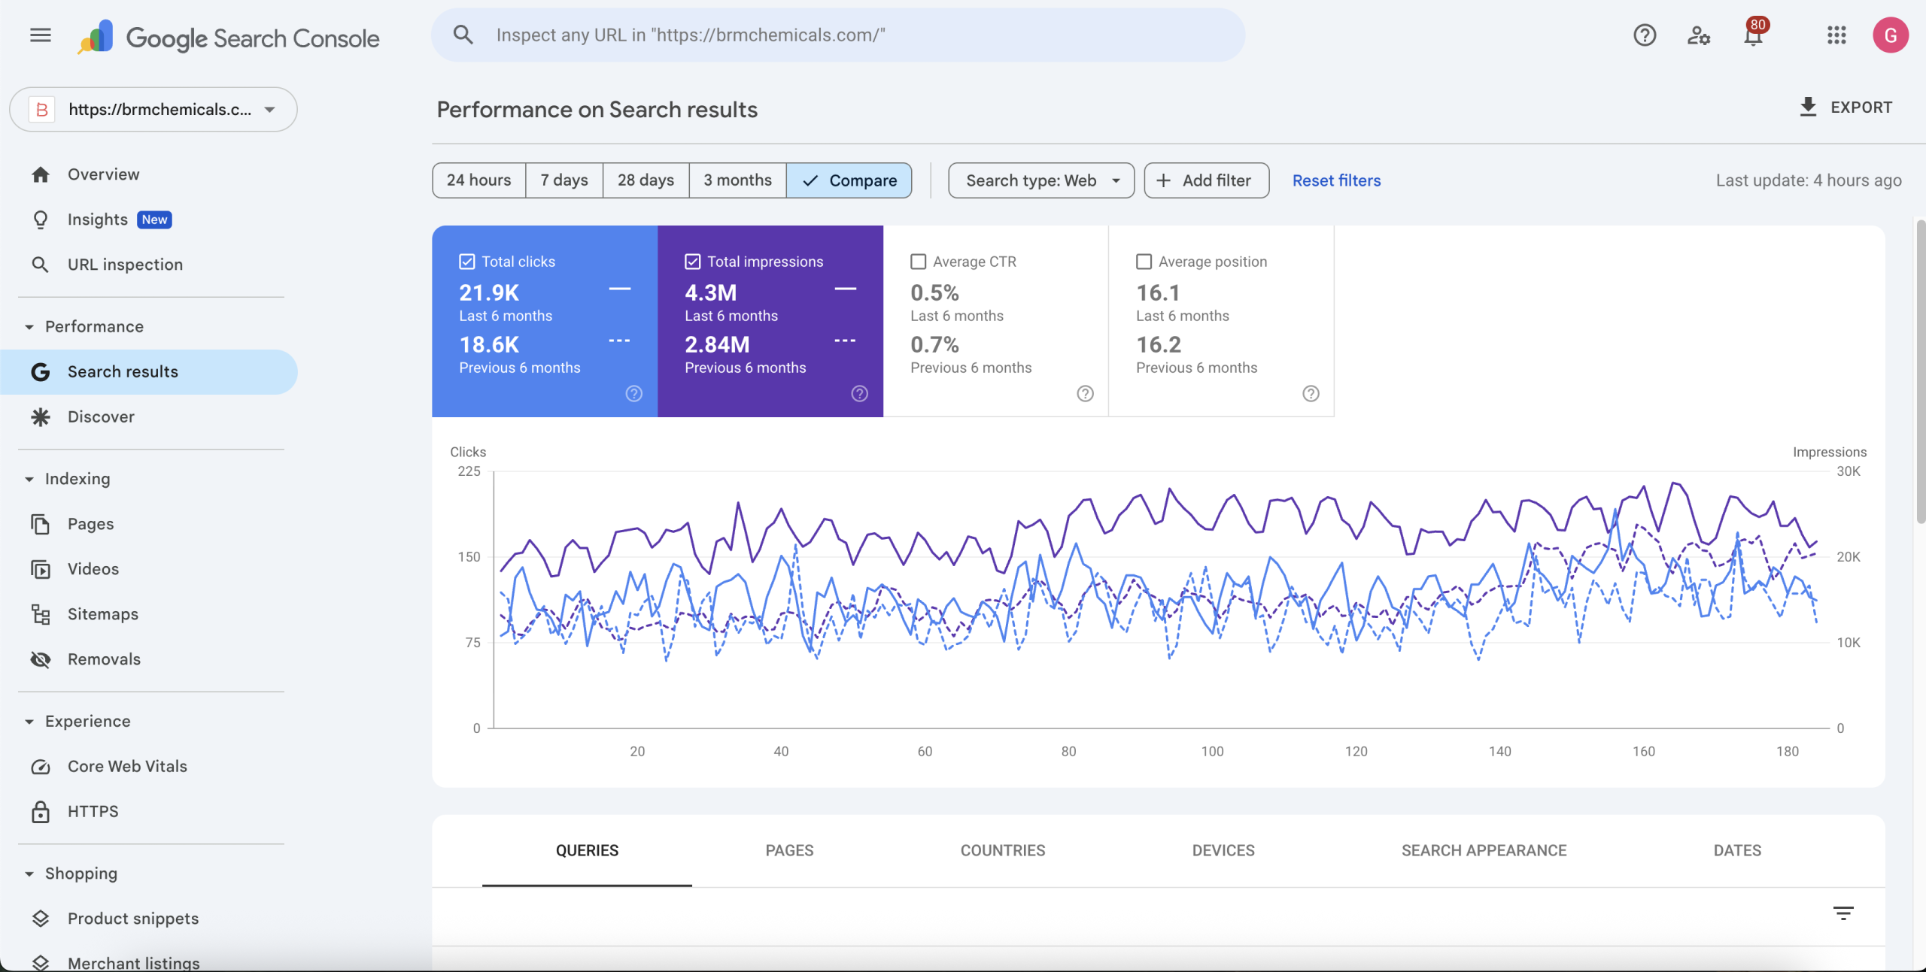Select the Discover report icon

pyautogui.click(x=41, y=416)
